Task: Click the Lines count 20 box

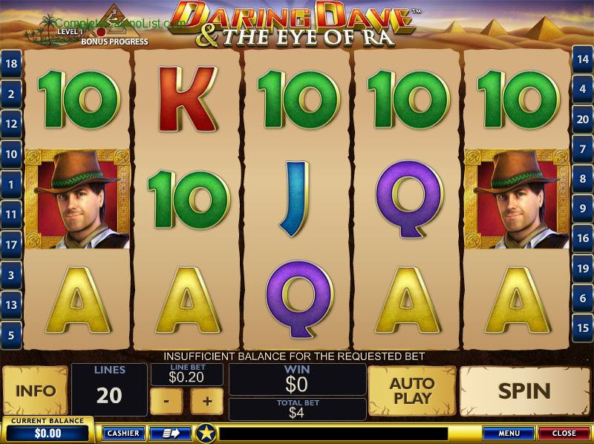Action: [x=109, y=390]
